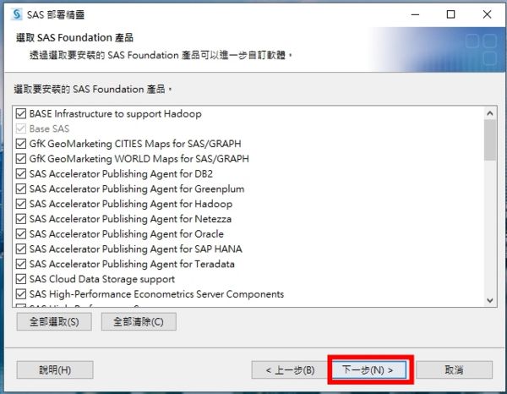Go back with 上一步(B) button
Image resolution: width=507 pixels, height=394 pixels.
pyautogui.click(x=289, y=370)
